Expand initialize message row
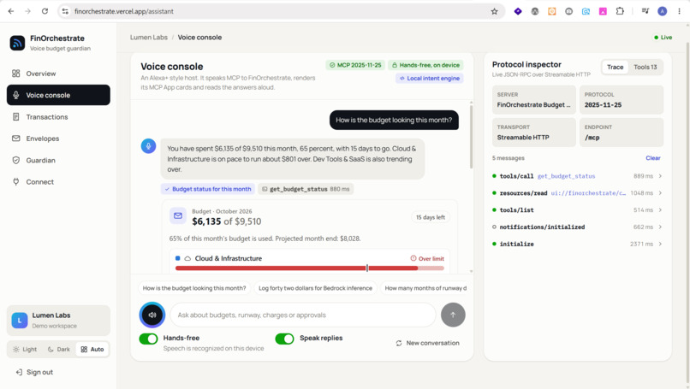 click(x=577, y=244)
